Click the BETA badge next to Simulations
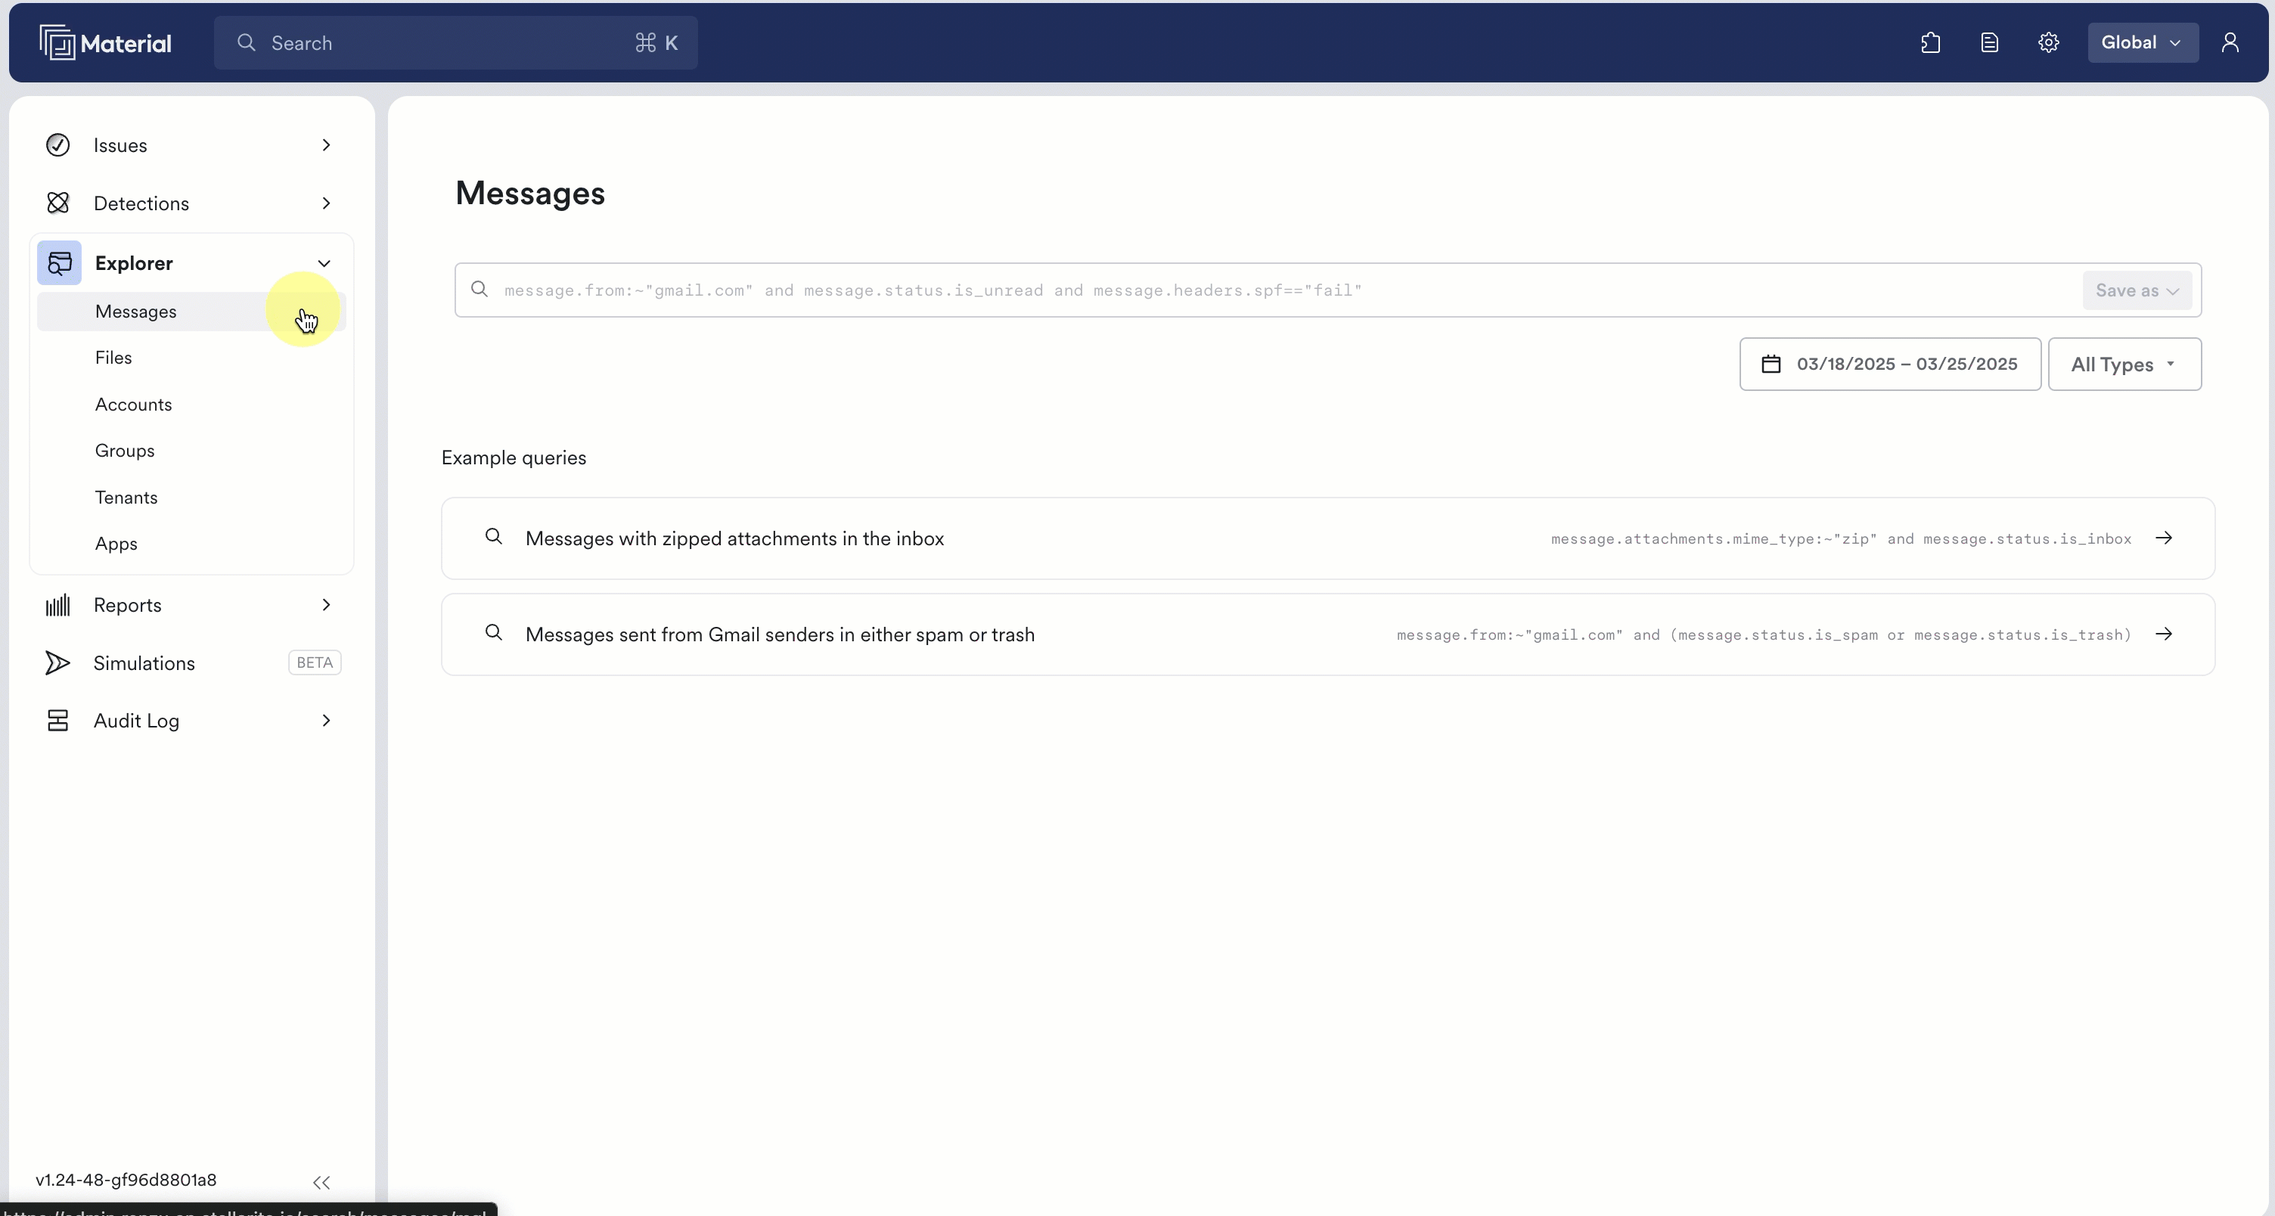 315,662
